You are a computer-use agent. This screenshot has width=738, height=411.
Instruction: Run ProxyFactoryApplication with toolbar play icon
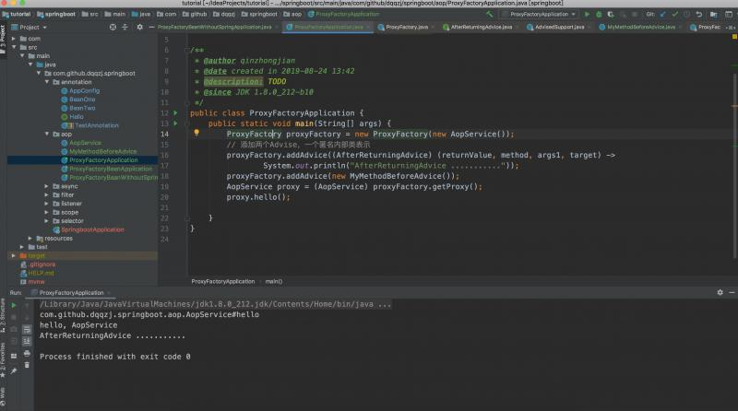(x=587, y=14)
